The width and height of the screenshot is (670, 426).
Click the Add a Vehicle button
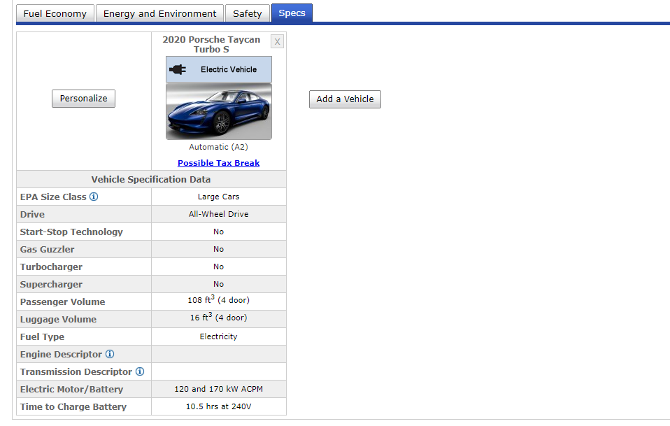pos(345,99)
